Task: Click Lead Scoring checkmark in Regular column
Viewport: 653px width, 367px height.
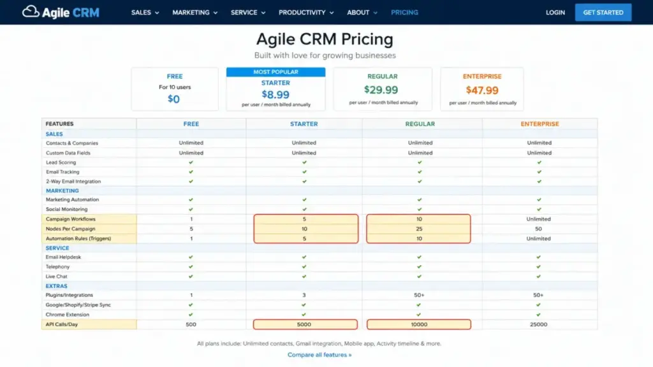Action: tap(420, 162)
